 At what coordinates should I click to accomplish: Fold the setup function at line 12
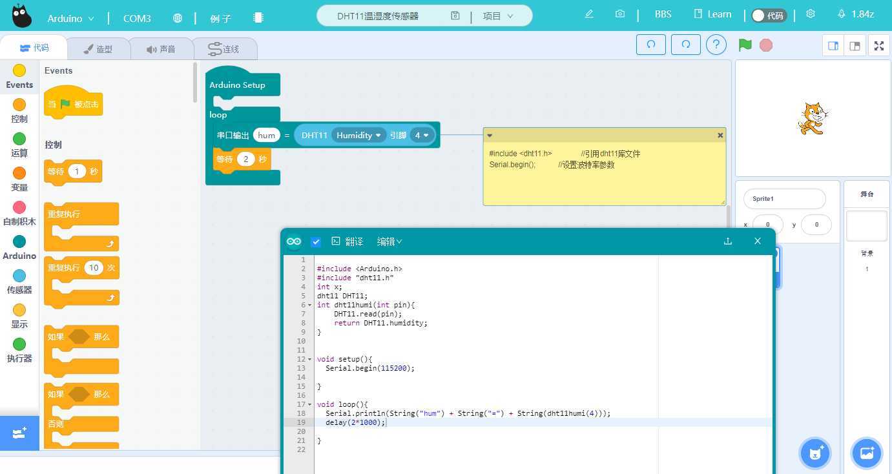point(309,359)
